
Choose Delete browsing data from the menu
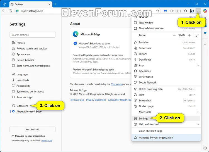(x=166, y=89)
